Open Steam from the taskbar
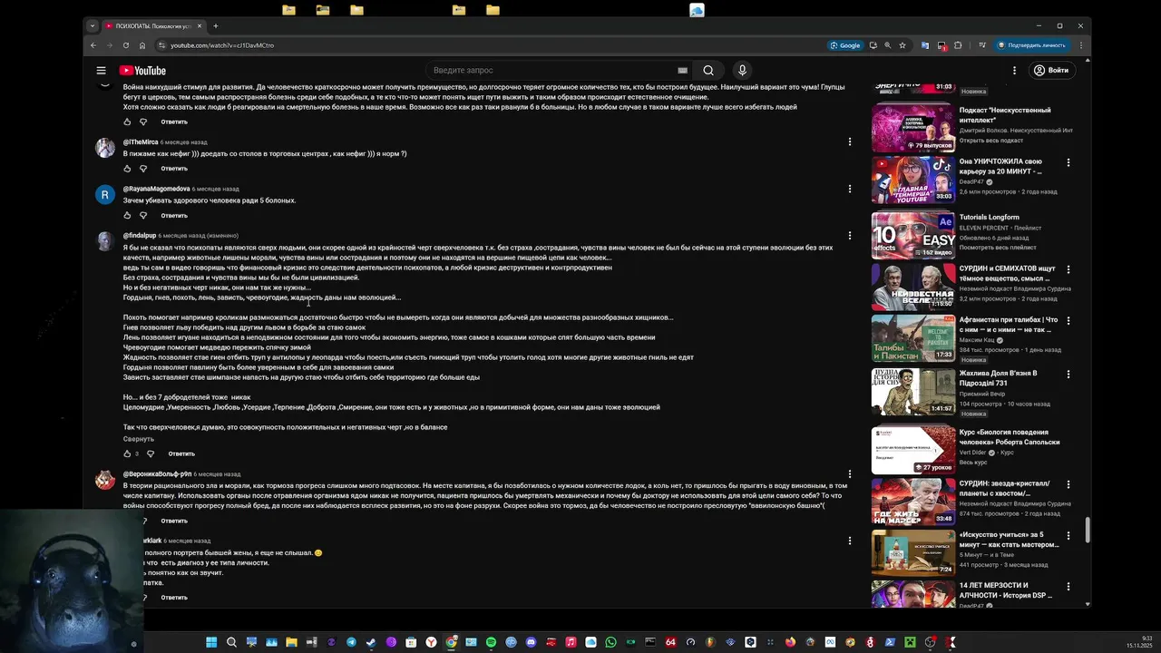 [370, 642]
